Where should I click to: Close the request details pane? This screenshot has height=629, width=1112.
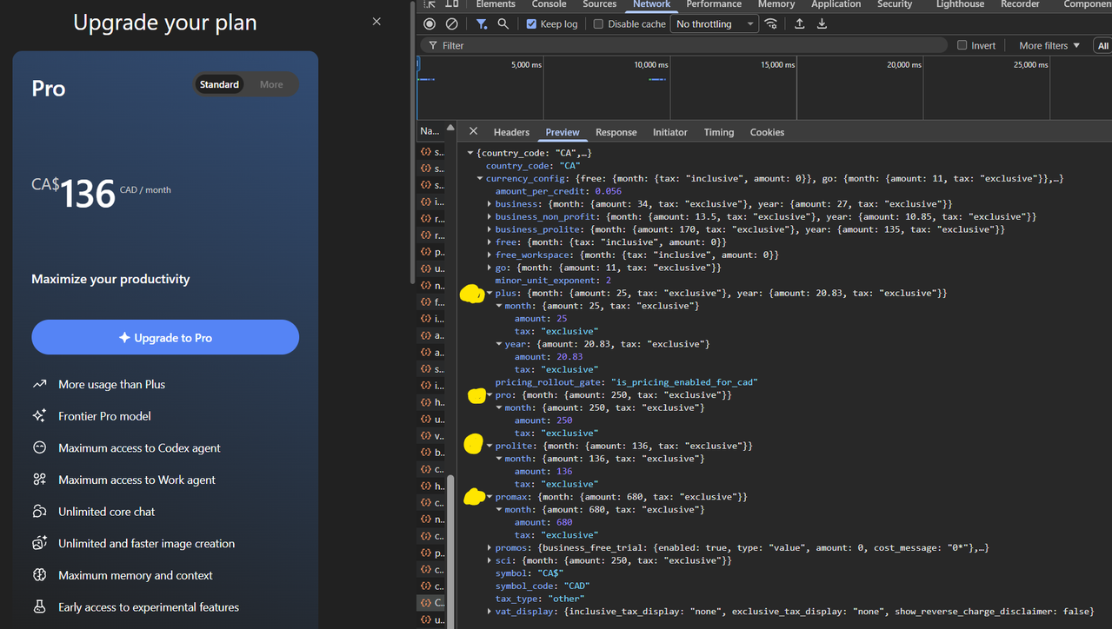(473, 131)
